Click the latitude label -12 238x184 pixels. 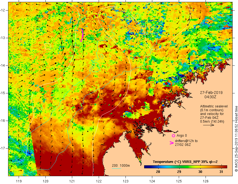(x=3, y=10)
